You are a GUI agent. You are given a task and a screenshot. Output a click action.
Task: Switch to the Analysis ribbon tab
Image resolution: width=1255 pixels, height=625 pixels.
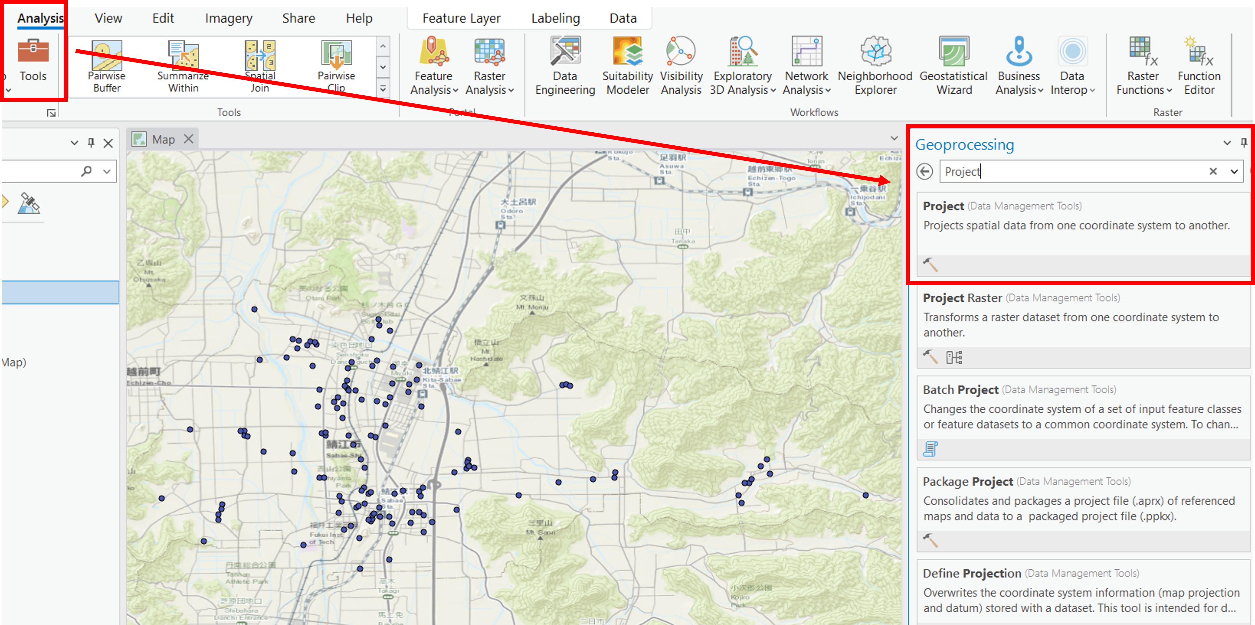(x=40, y=18)
